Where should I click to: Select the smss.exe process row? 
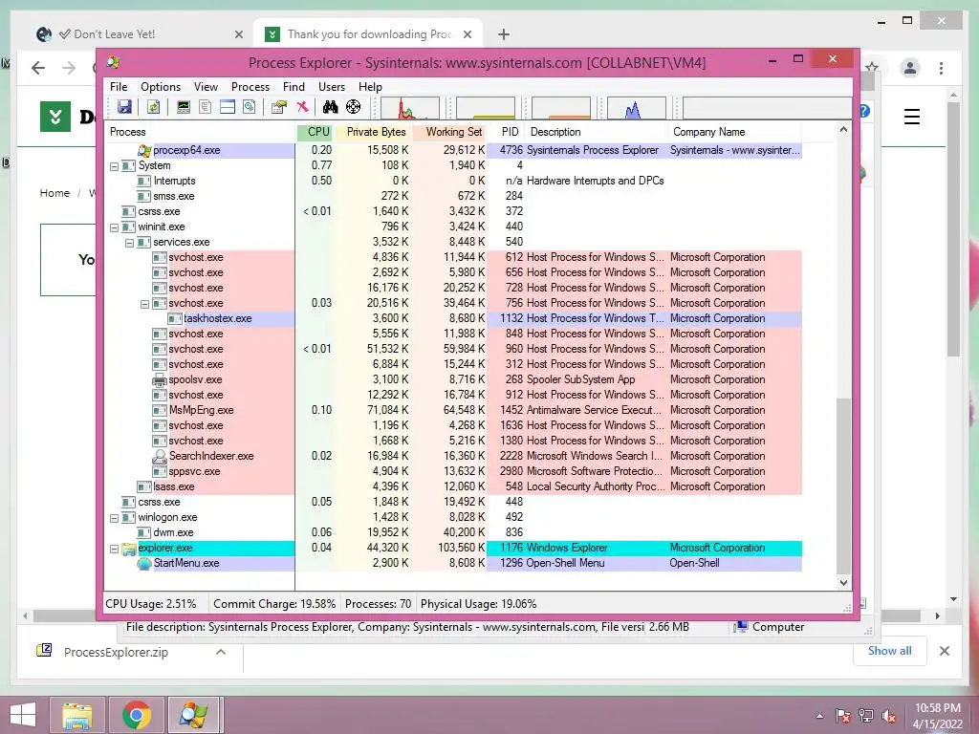click(x=454, y=196)
